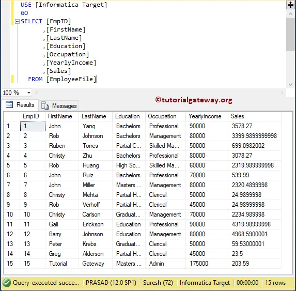Click the EmpID cell with value 1
The width and height of the screenshot is (296, 291).
point(33,126)
